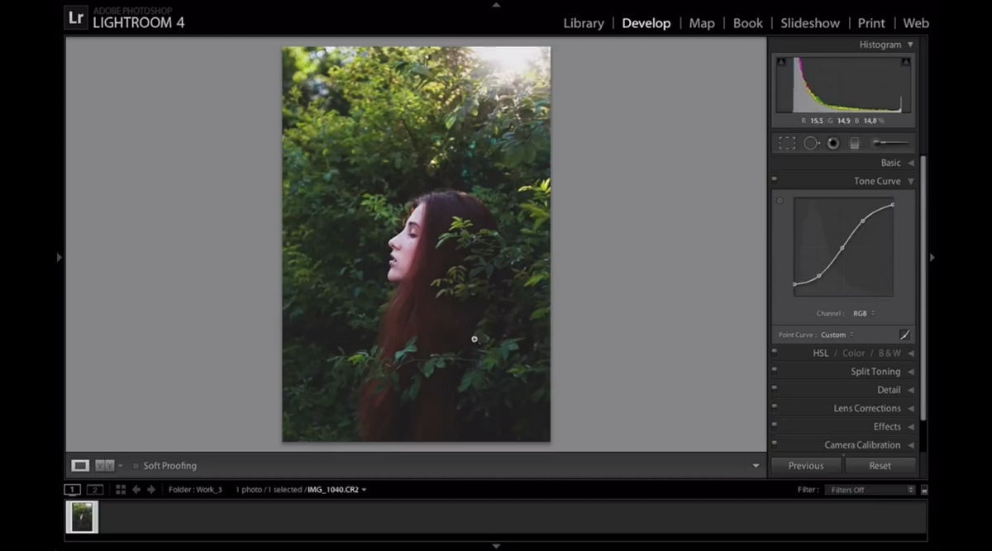
Task: Open the Color section
Action: coord(854,354)
